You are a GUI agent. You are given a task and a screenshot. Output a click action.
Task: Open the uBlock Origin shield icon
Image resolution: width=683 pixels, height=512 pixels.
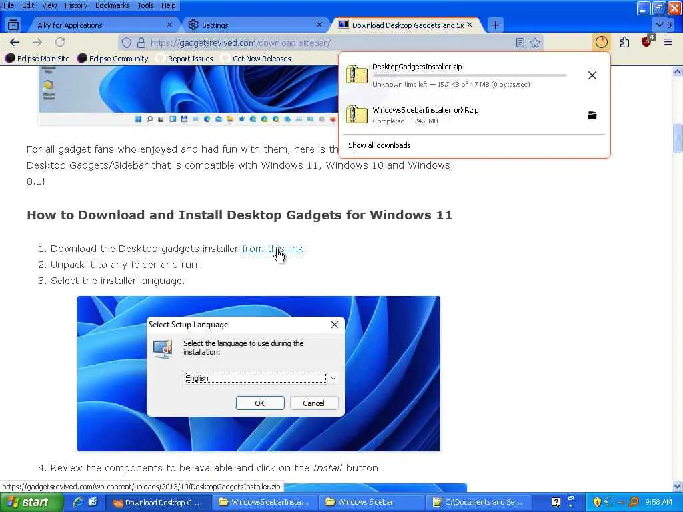pyautogui.click(x=647, y=41)
